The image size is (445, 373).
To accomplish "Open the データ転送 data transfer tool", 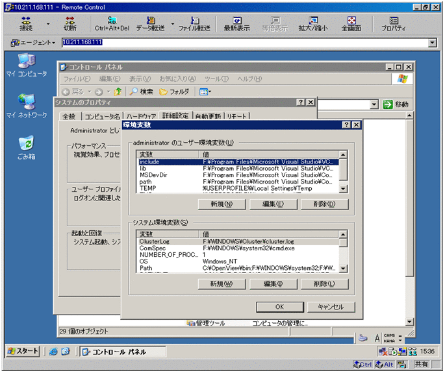I will click(x=151, y=24).
